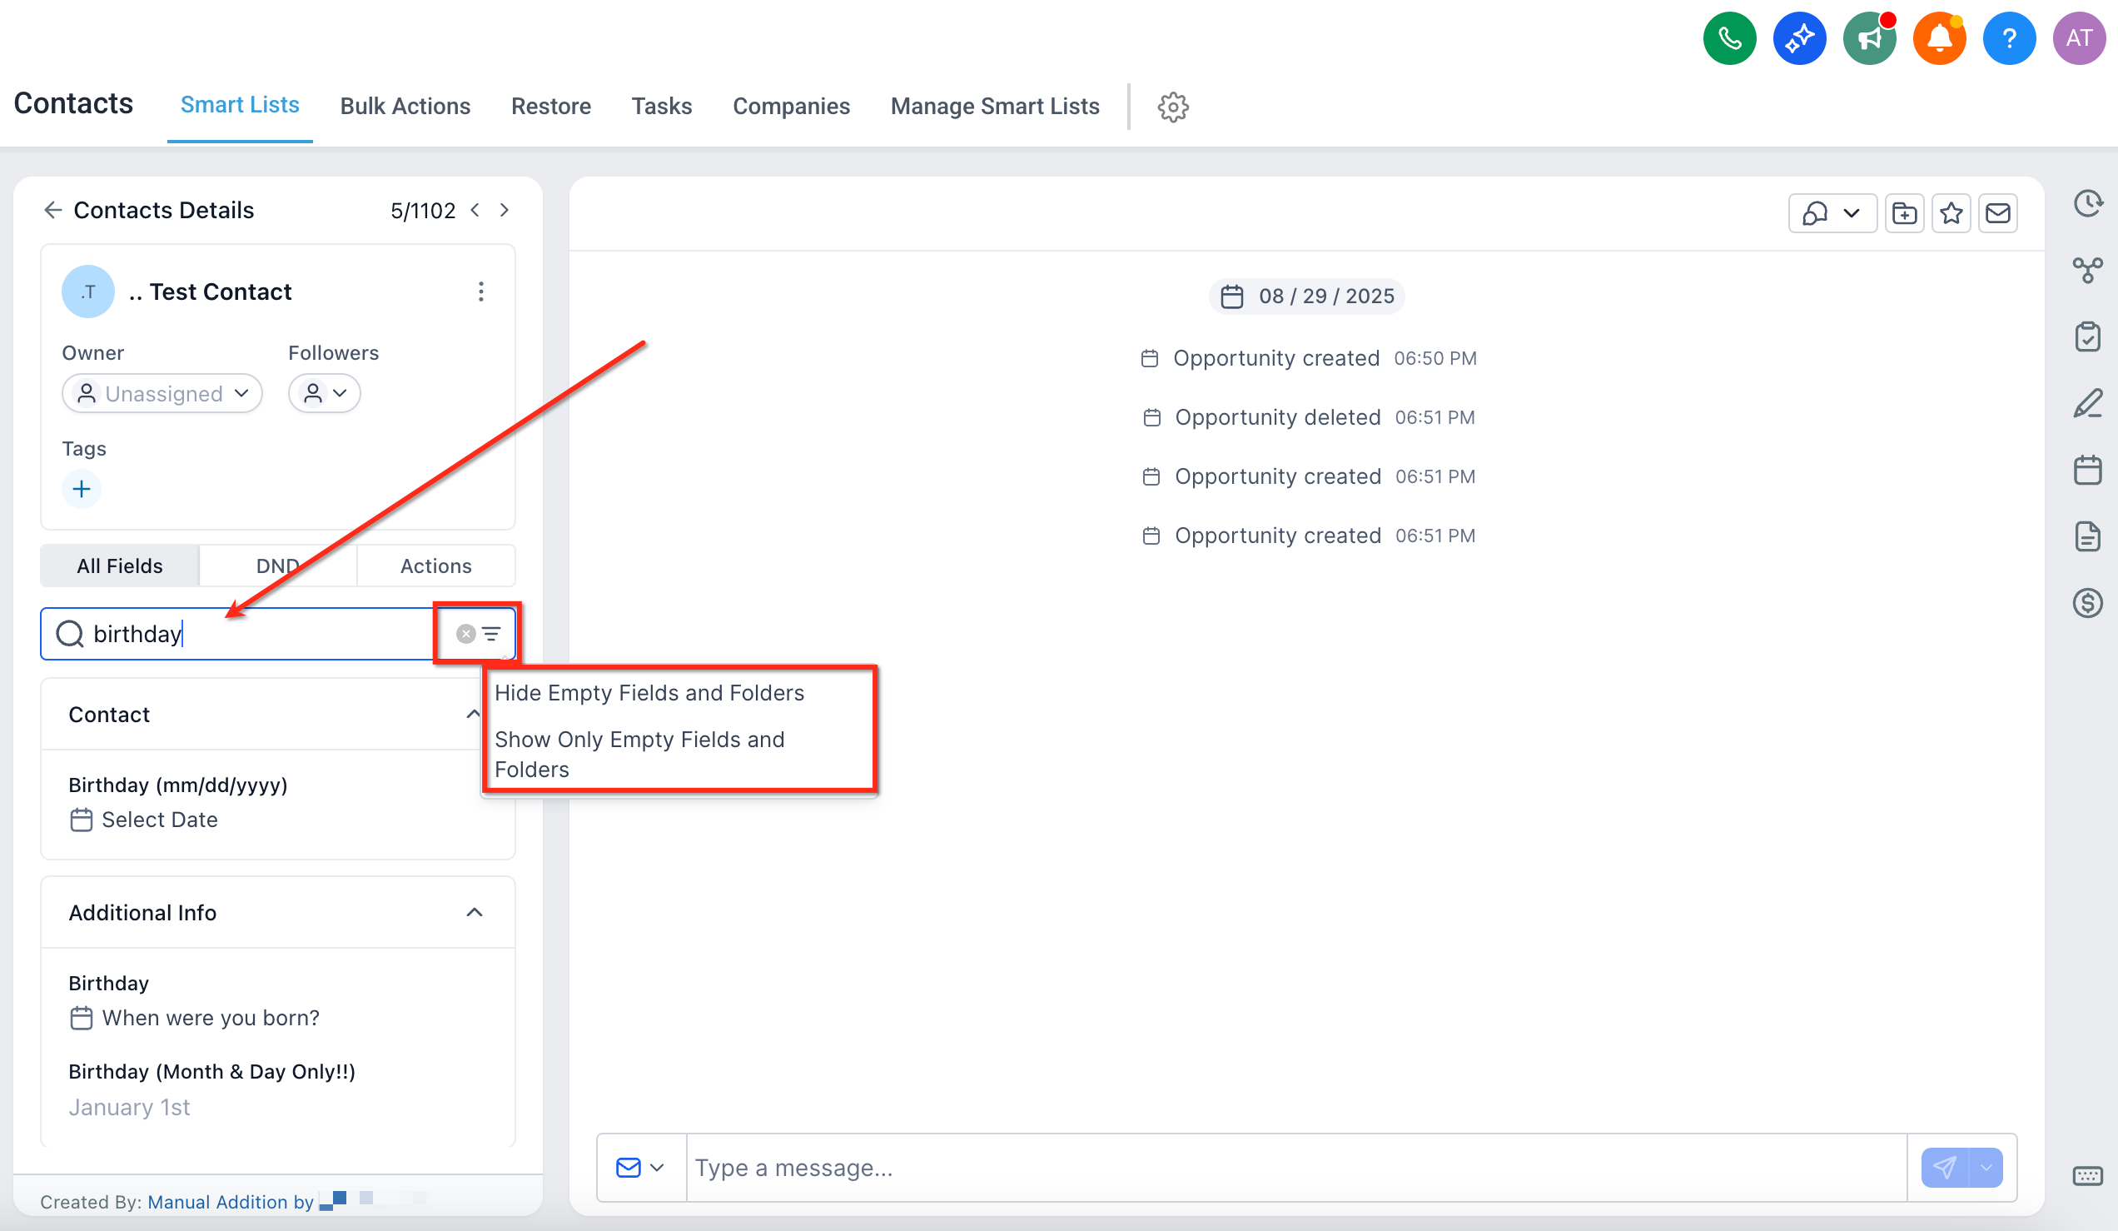
Task: Open the megaphone announcements icon
Action: pyautogui.click(x=1869, y=37)
